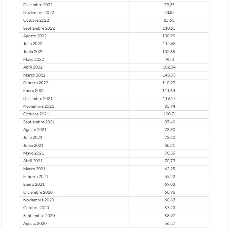Select the Marzo 2022 row label
Viewport: 237px width, 229px height.
[x=34, y=75]
